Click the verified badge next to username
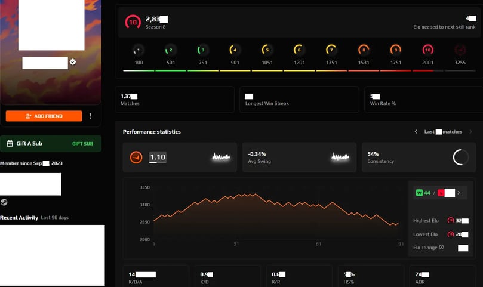 73,62
